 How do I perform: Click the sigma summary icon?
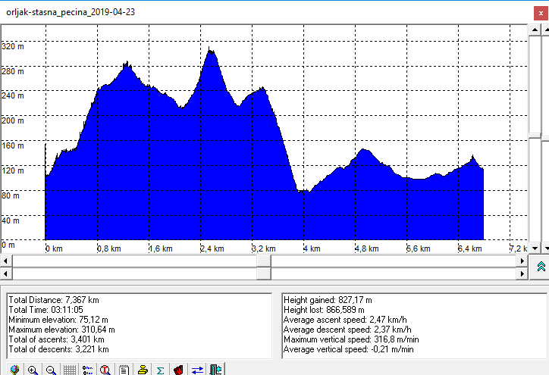pos(160,370)
